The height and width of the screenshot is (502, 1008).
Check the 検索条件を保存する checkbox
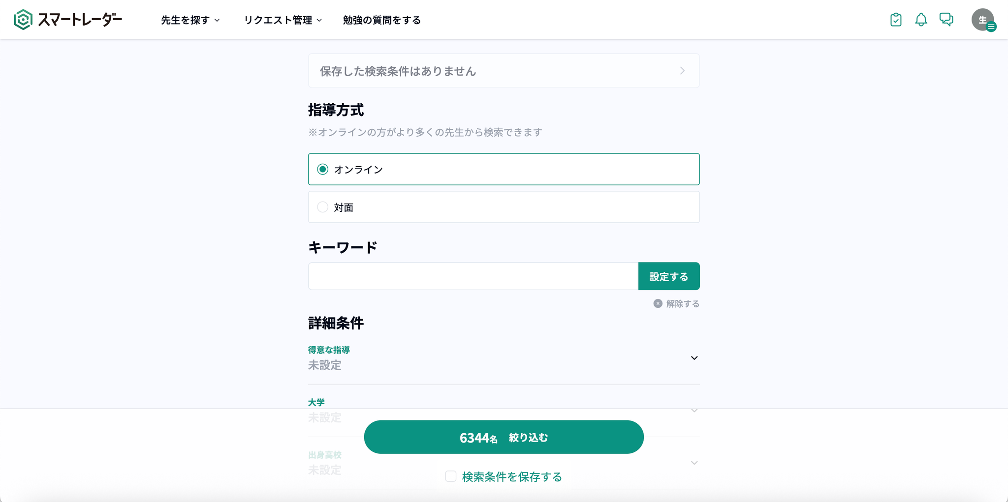(451, 476)
